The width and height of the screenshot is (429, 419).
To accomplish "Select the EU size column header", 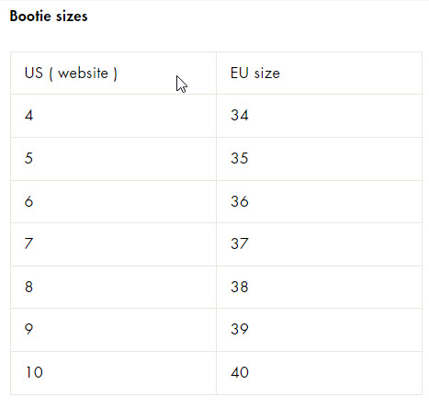I will 320,74.
